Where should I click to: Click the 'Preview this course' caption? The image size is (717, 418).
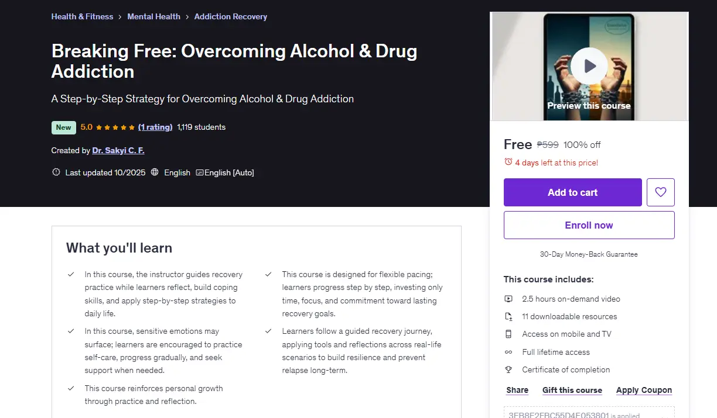(x=589, y=106)
